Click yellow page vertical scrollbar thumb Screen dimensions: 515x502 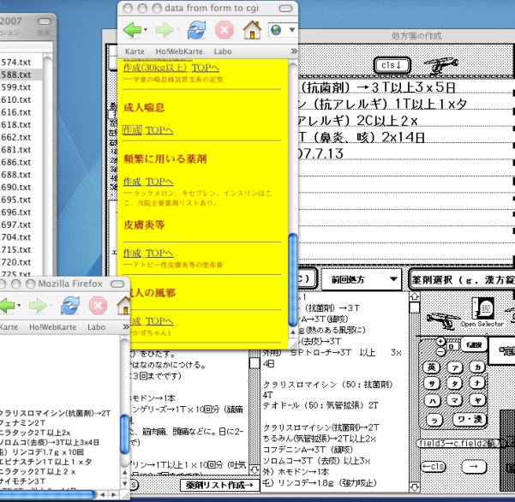292,280
